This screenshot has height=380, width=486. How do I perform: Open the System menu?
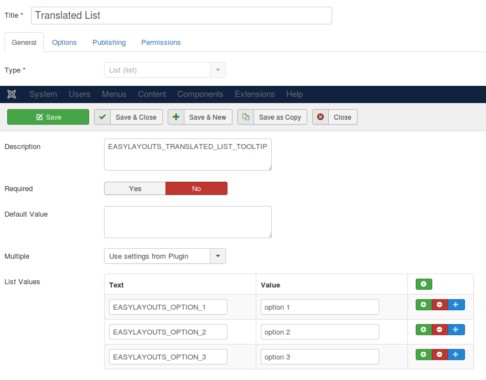click(43, 94)
